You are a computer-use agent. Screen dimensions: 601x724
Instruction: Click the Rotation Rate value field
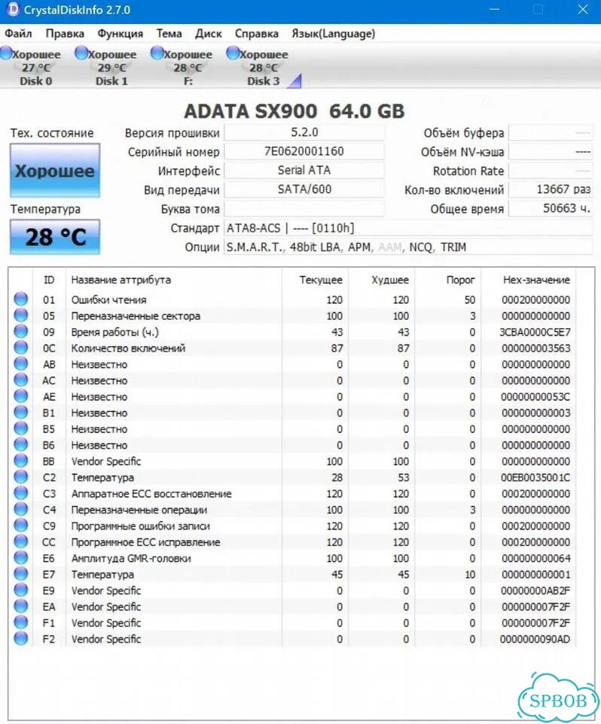tap(551, 170)
